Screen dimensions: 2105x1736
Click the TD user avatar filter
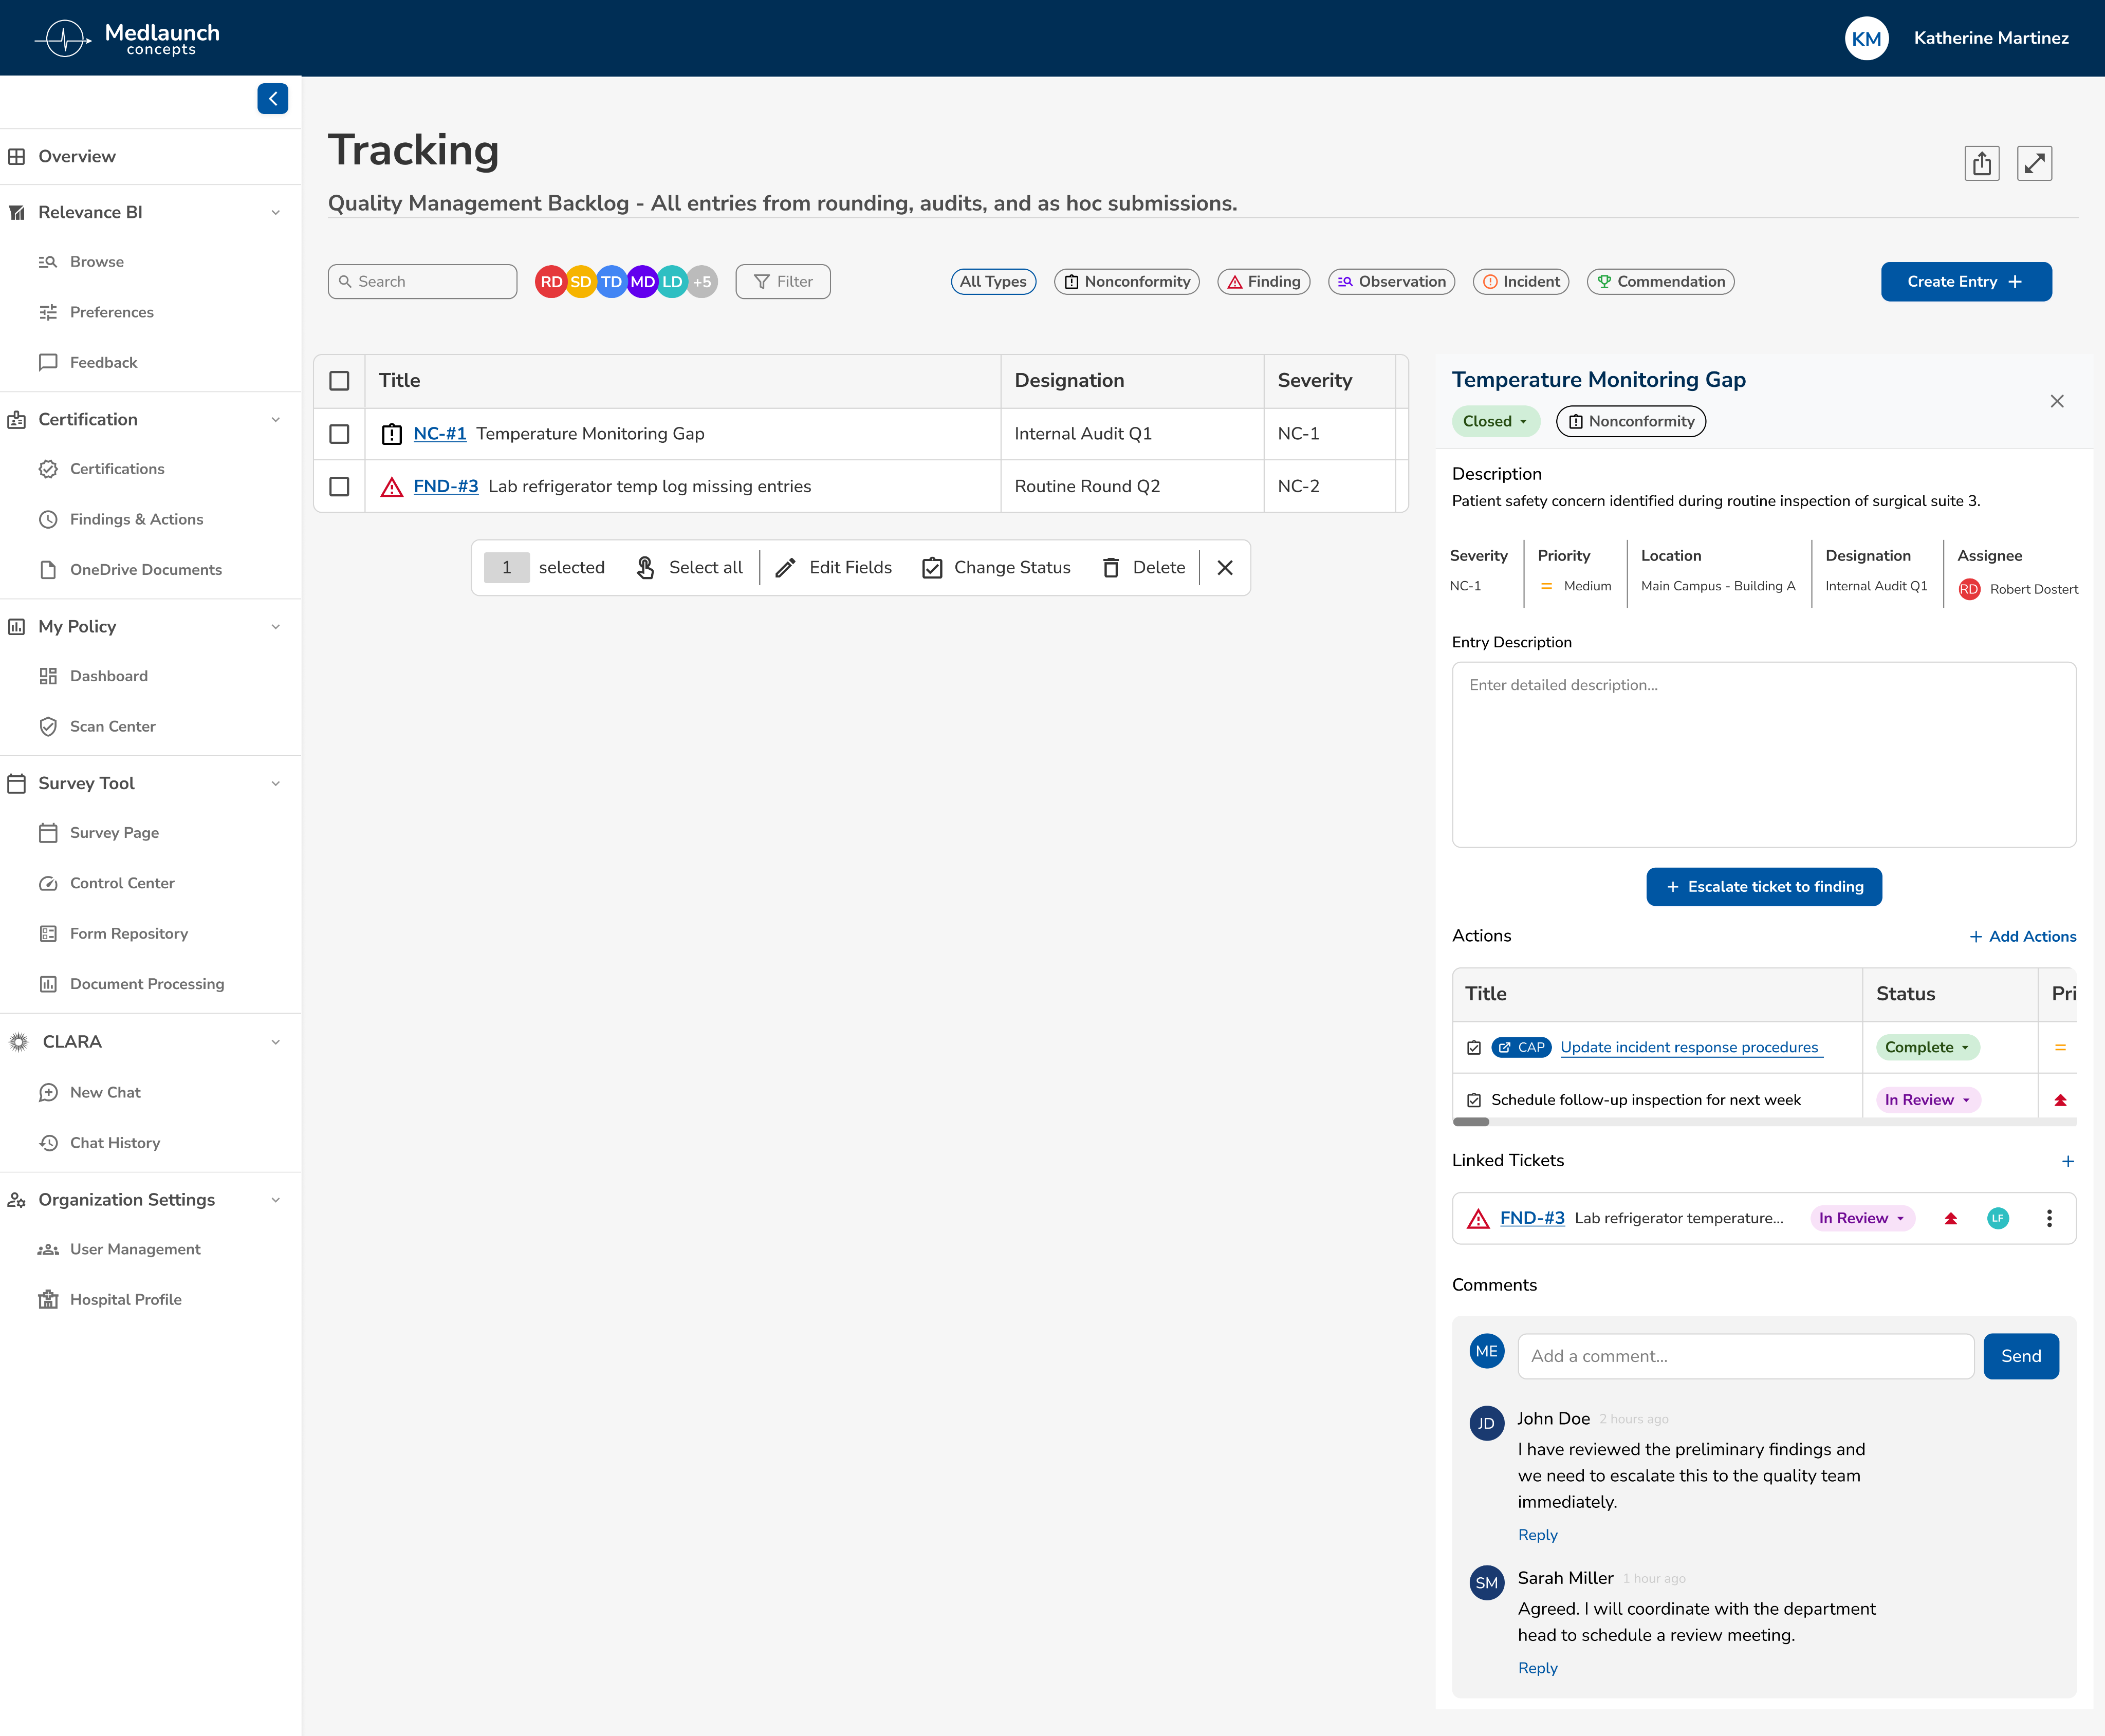[611, 282]
